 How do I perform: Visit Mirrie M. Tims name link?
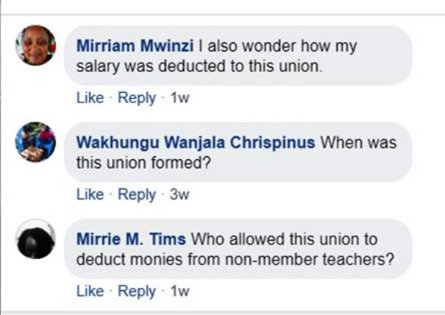pos(131,239)
